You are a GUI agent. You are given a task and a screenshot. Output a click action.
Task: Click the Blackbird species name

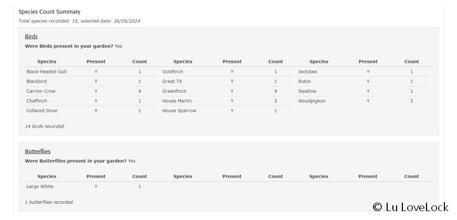[x=36, y=82]
